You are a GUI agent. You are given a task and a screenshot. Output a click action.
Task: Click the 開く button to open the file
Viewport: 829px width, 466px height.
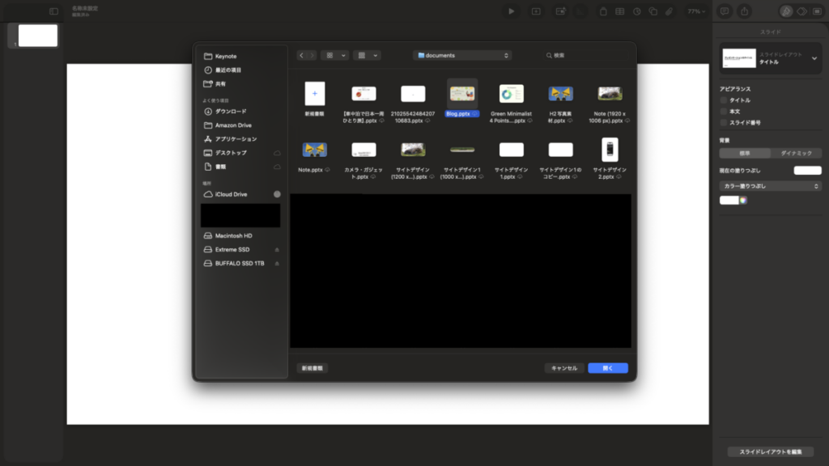click(x=607, y=367)
